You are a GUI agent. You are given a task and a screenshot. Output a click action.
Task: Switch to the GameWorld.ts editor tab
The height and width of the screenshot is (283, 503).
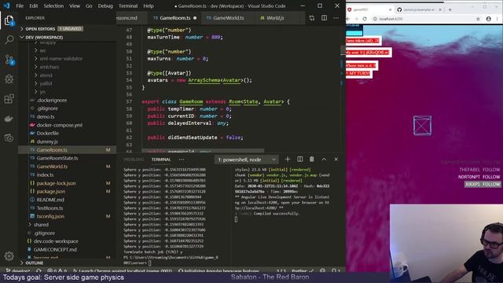(228, 18)
